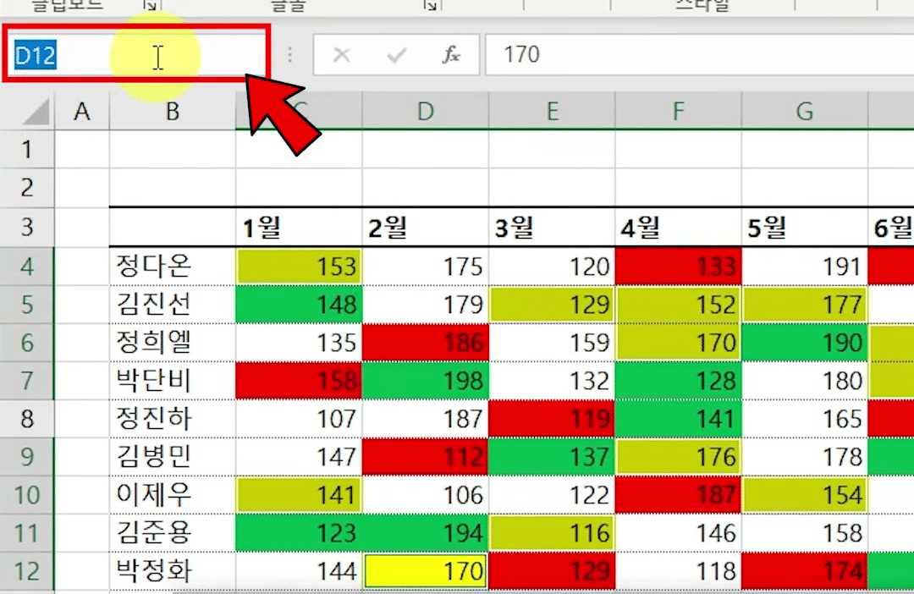
Task: Select the green cell with value 194
Action: [x=426, y=533]
